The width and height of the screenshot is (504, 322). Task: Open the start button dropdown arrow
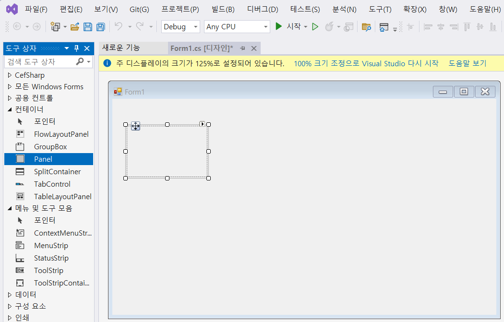306,27
